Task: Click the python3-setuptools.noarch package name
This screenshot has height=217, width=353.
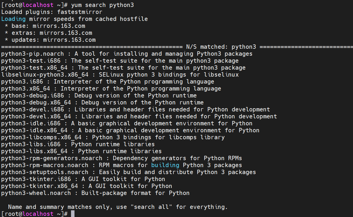Action: pyautogui.click(x=45, y=172)
